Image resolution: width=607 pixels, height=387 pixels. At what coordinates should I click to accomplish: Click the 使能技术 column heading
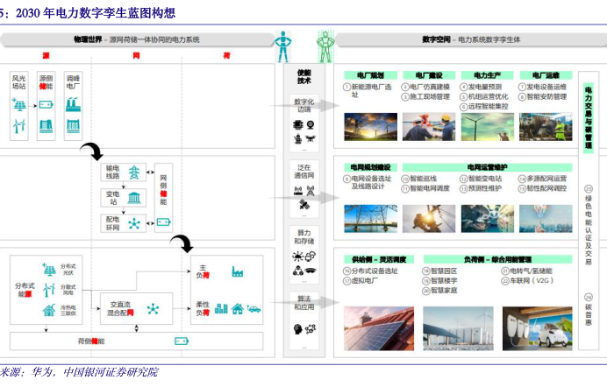click(x=303, y=76)
